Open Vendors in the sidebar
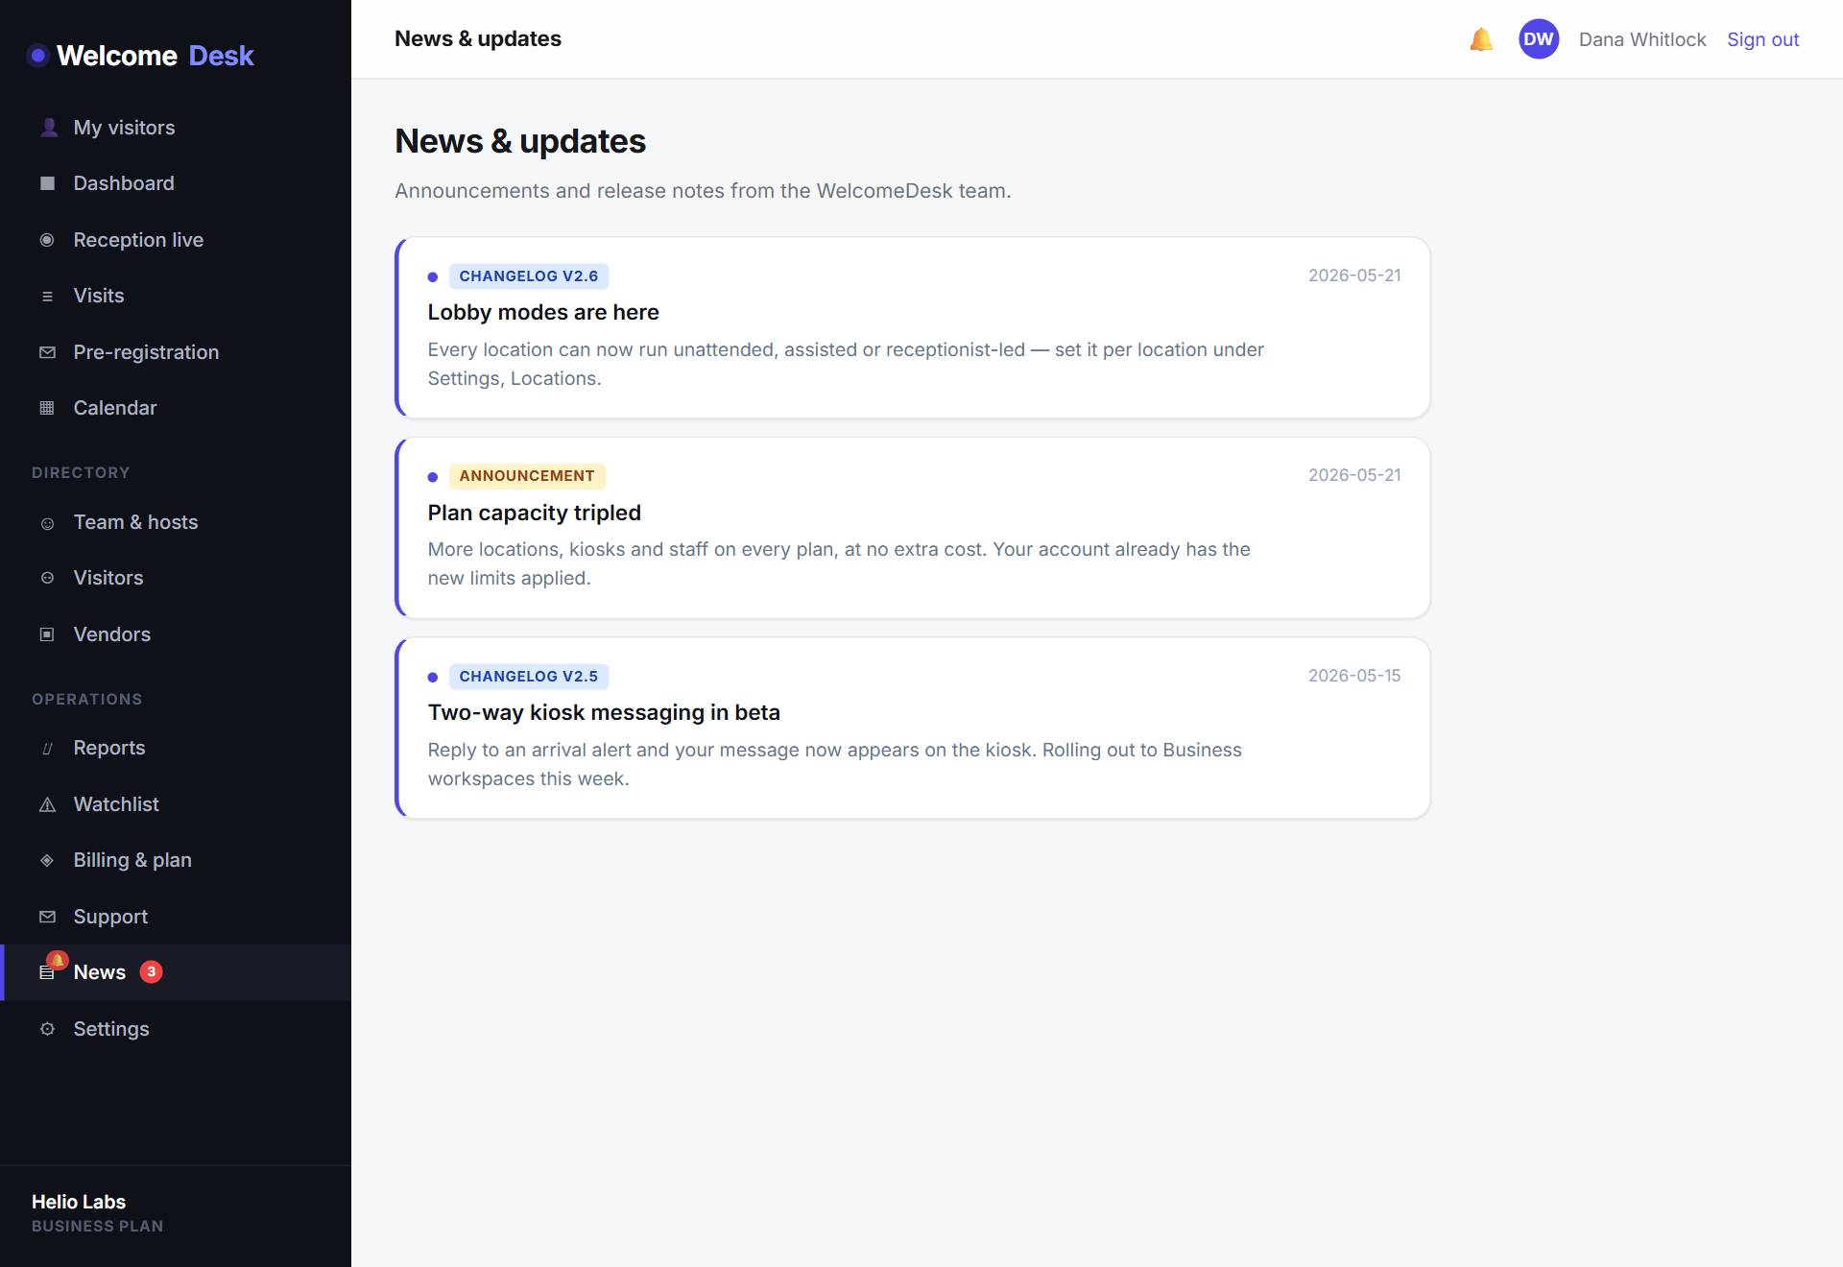 [x=176, y=634]
